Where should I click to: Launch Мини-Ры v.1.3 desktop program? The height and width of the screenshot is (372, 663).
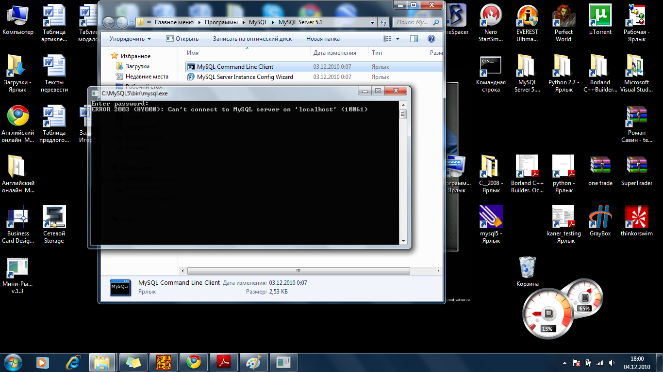click(x=18, y=275)
